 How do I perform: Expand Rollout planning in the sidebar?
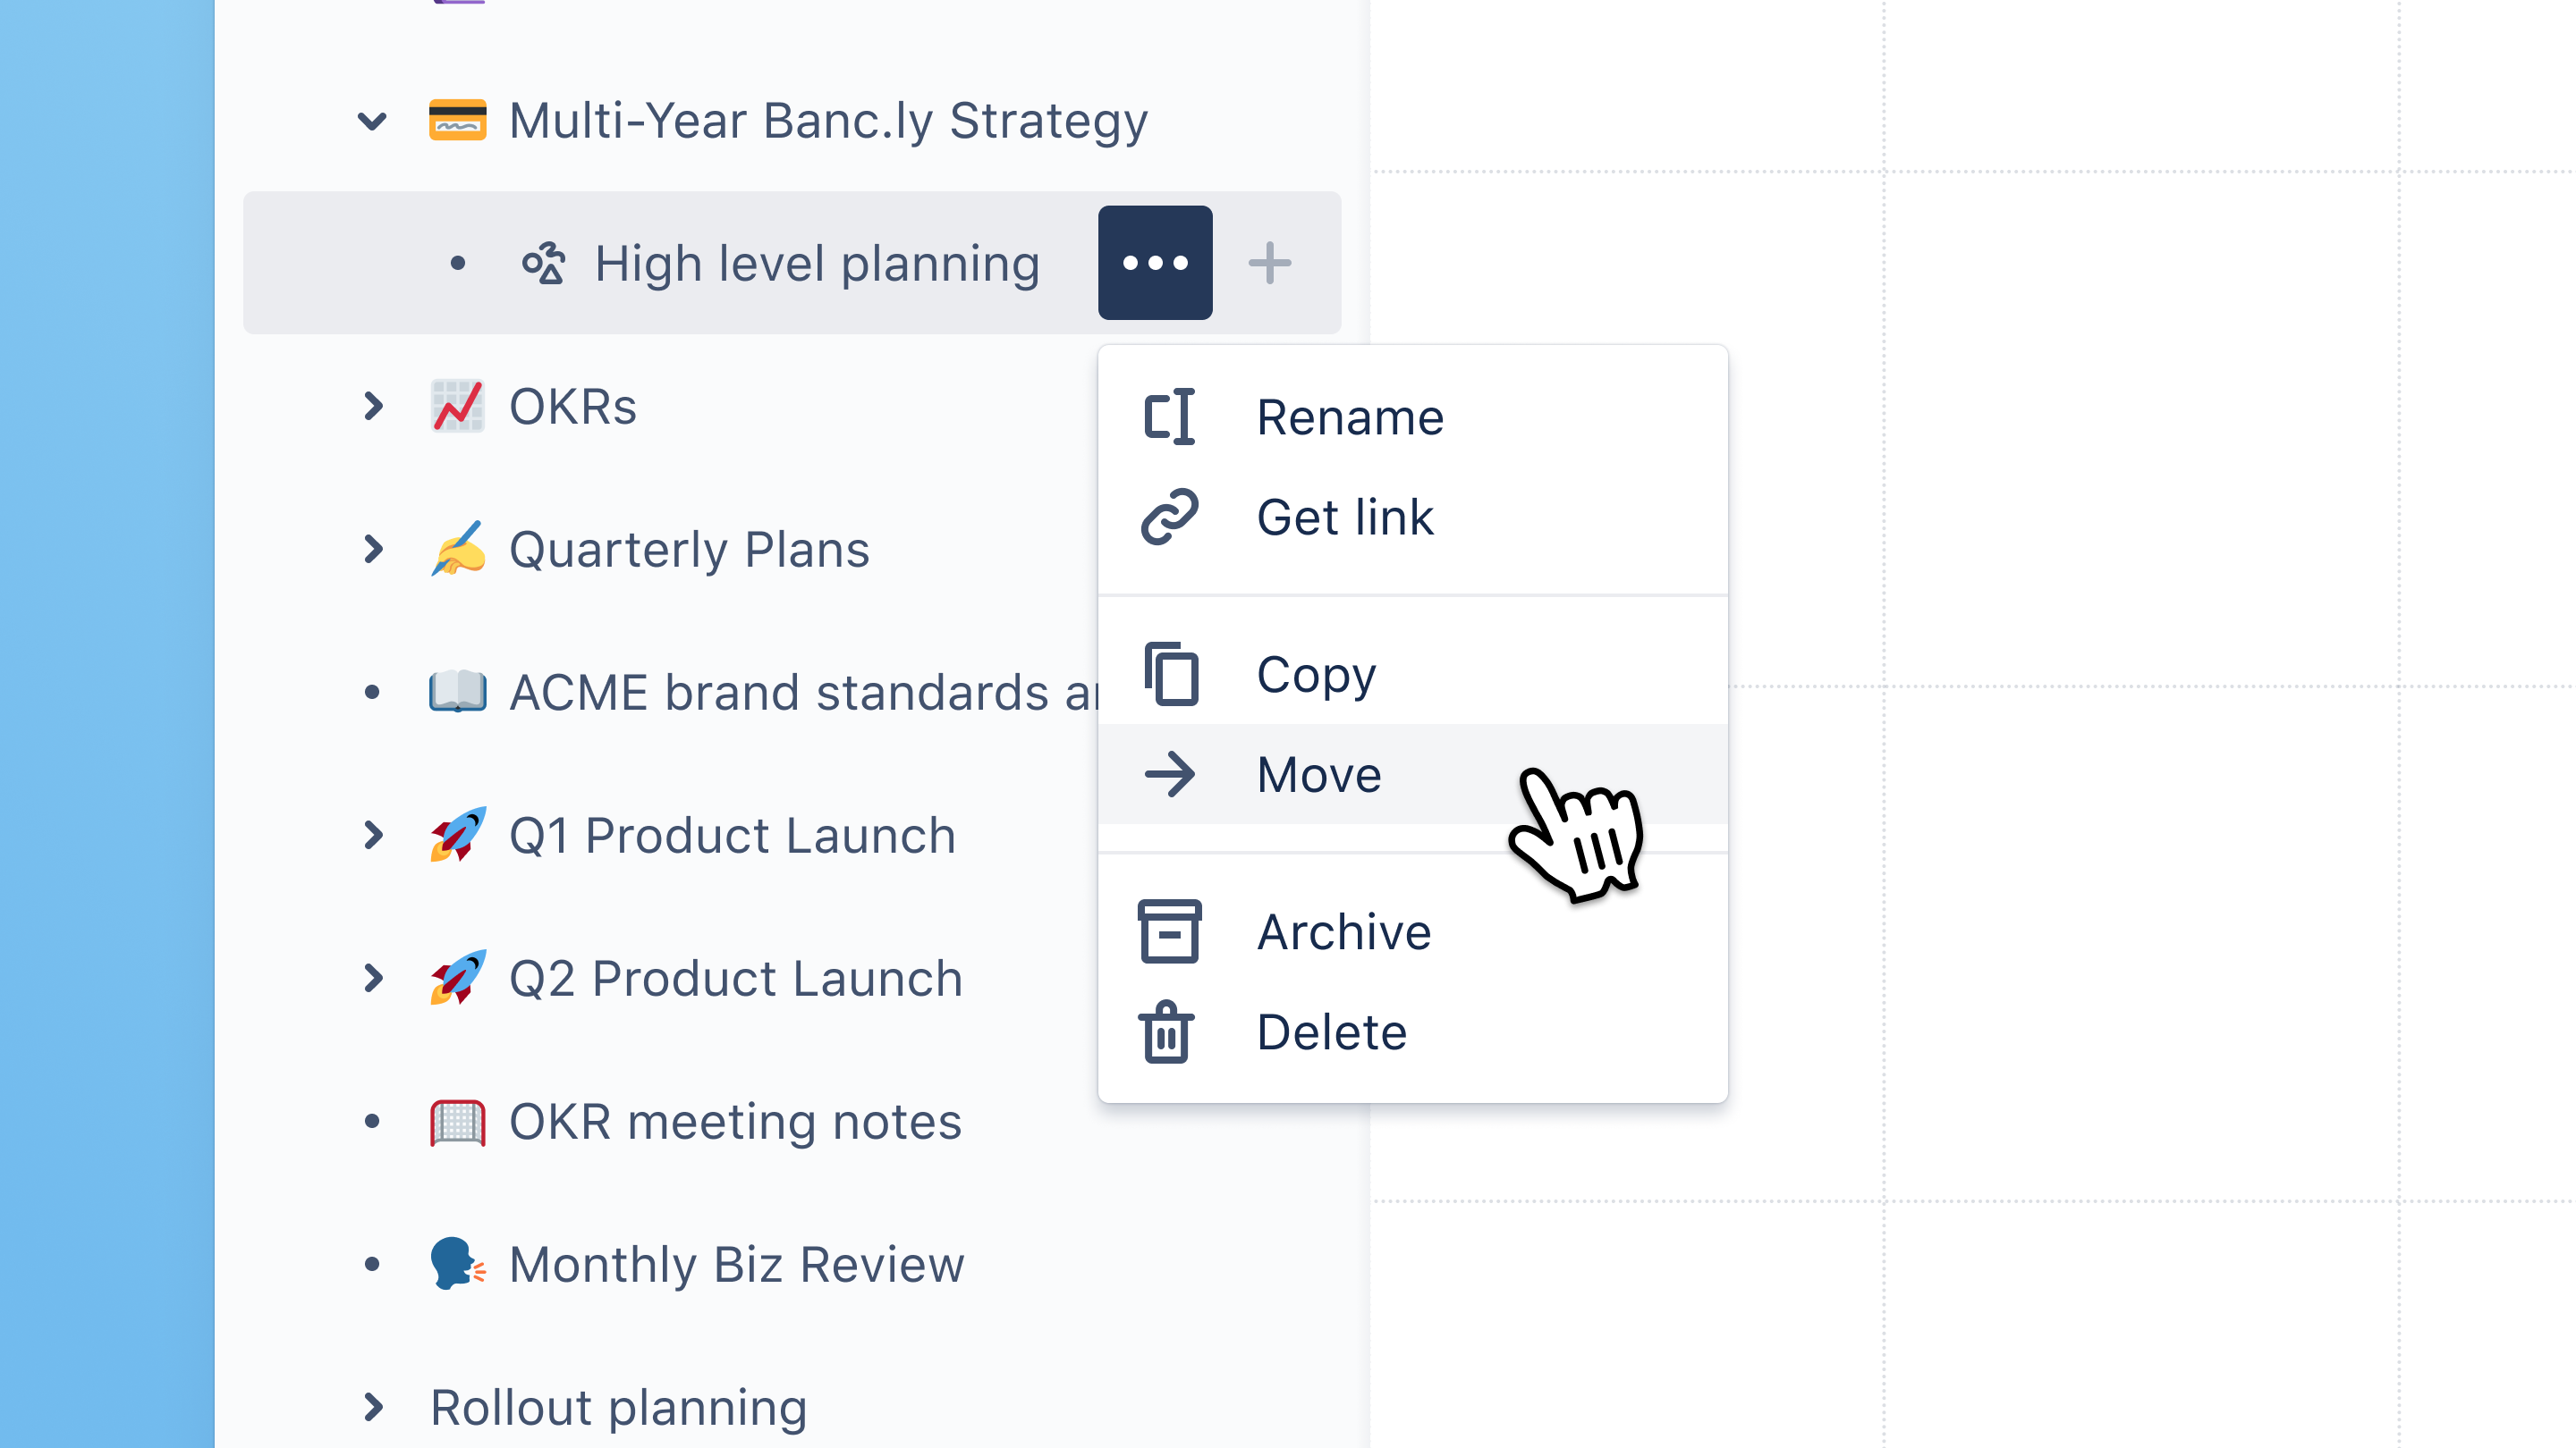[372, 1407]
